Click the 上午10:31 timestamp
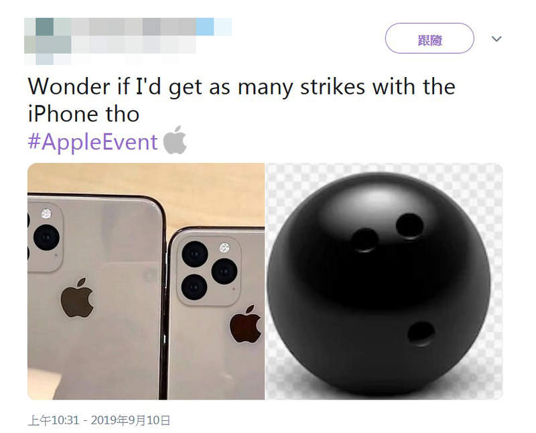Screen dimensions: 536x433 coord(54,420)
